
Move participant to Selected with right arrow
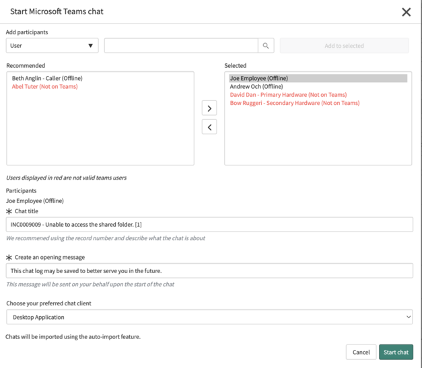(209, 108)
